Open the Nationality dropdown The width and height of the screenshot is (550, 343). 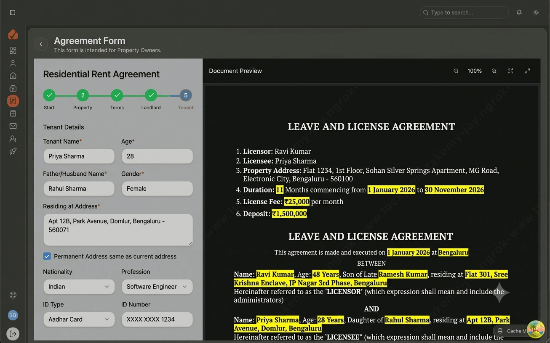79,287
